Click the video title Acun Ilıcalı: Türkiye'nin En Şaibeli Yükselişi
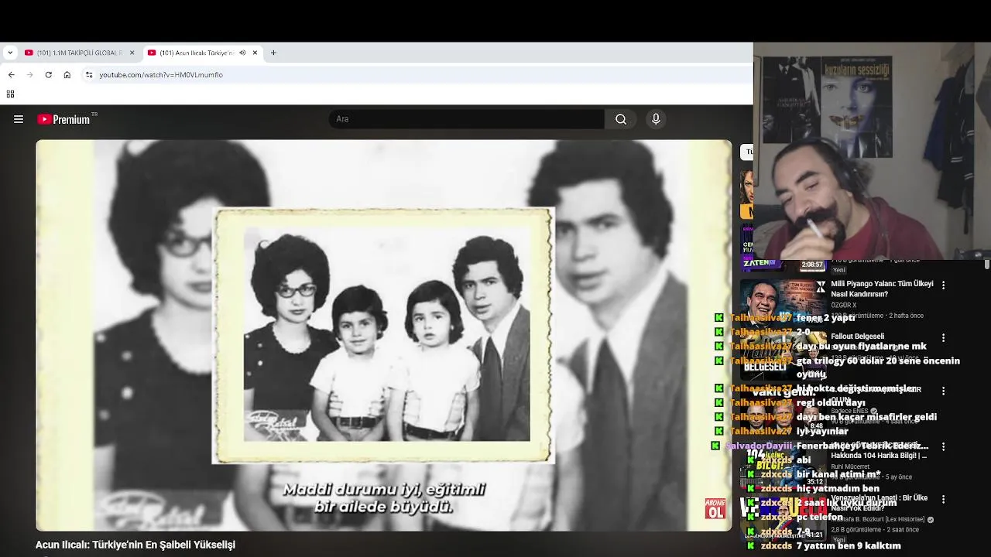This screenshot has width=991, height=557. tap(135, 545)
